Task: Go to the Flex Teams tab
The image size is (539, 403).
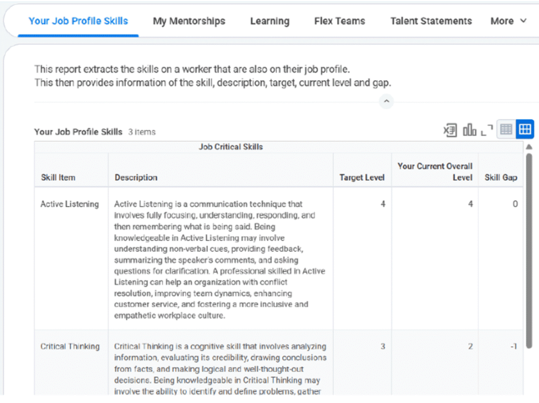Action: pyautogui.click(x=340, y=22)
